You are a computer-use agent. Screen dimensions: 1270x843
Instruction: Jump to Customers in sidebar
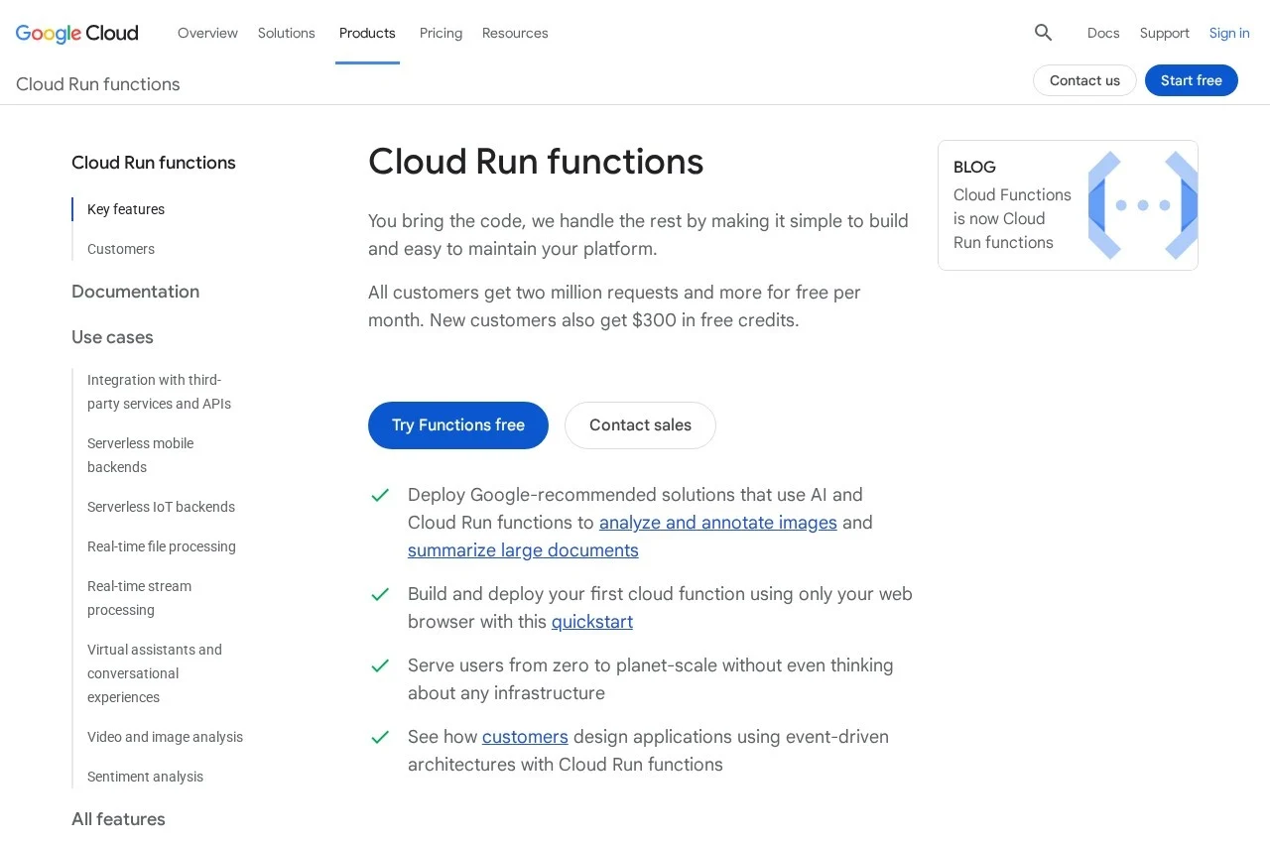[x=121, y=249]
